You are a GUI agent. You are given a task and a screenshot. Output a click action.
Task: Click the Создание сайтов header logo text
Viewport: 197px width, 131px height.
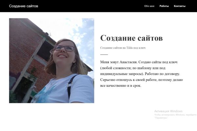pyautogui.click(x=24, y=6)
